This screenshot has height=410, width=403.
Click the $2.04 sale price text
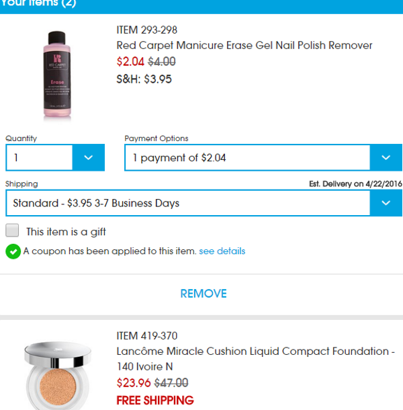[130, 62]
